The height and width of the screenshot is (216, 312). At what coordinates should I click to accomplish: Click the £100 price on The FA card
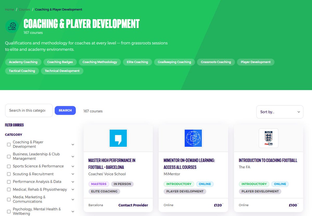293,205
